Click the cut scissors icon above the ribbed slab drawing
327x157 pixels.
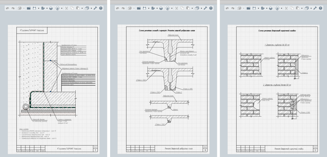pyautogui.click(x=176, y=8)
